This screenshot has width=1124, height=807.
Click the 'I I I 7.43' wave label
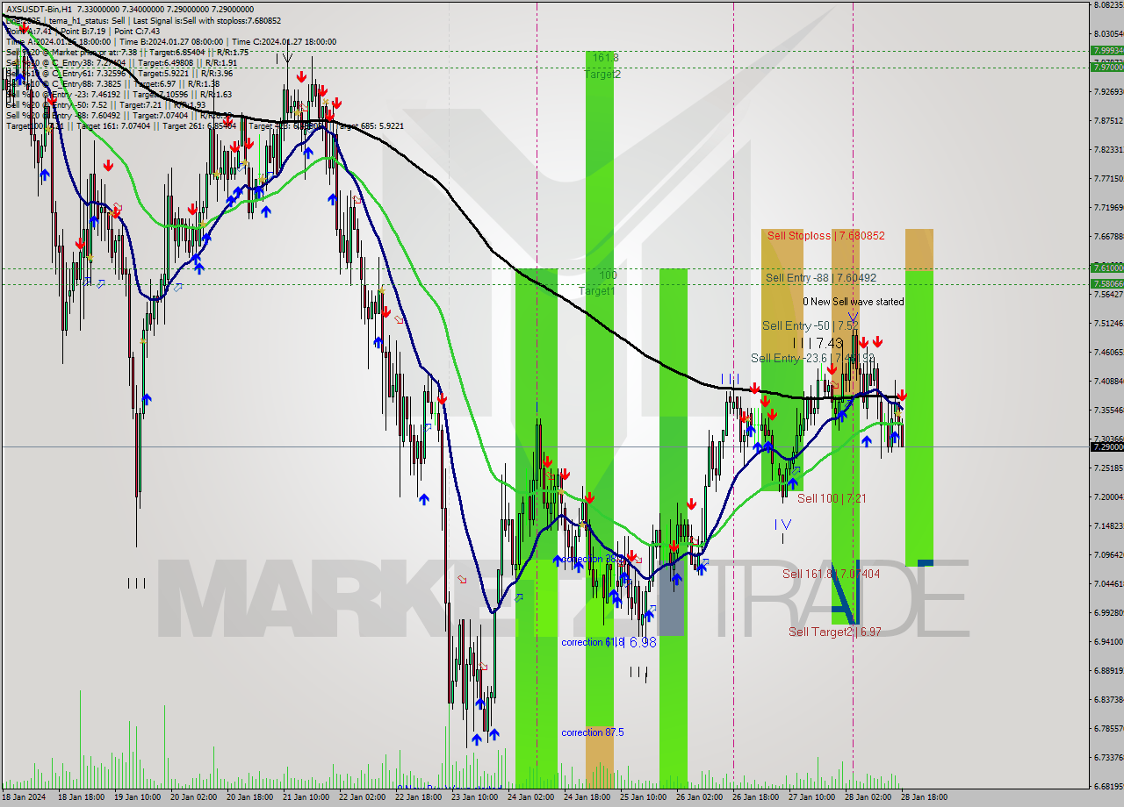point(818,343)
